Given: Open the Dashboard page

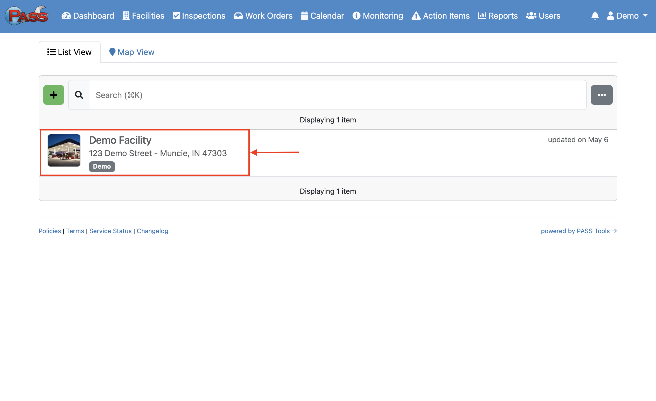Looking at the screenshot, I should (88, 16).
